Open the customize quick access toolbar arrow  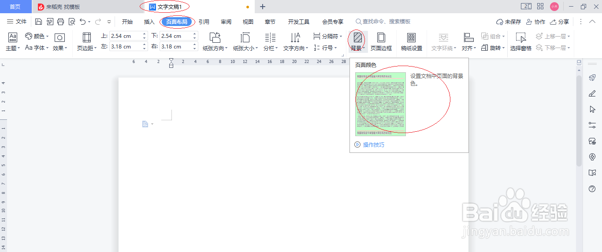click(109, 22)
